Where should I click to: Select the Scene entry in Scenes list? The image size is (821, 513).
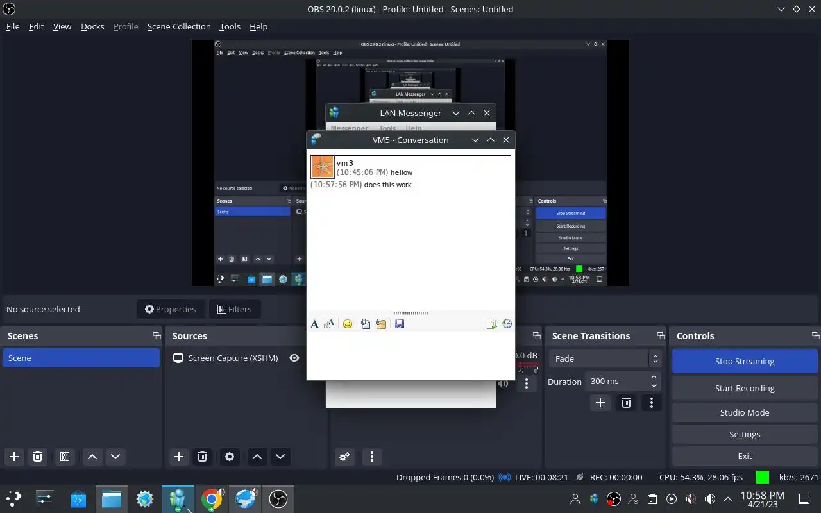(81, 358)
